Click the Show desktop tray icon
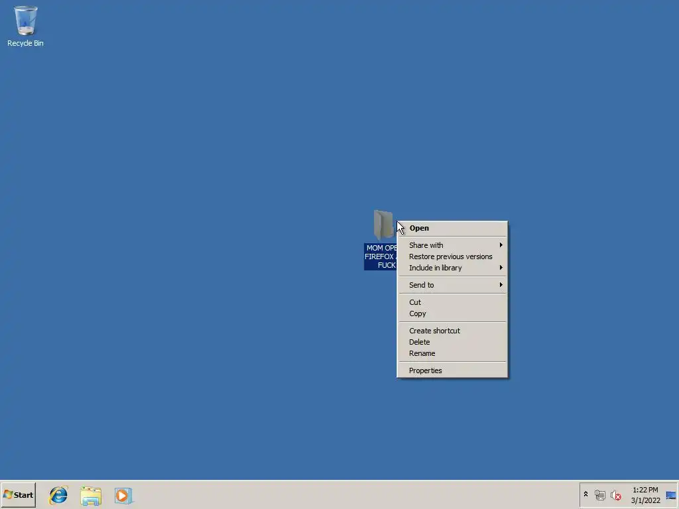679x509 pixels. coord(671,495)
